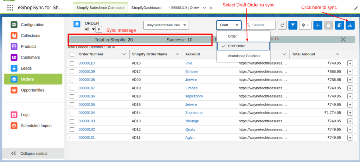Click the Account column header
Image resolution: width=360 pixels, height=162 pixels.
click(x=193, y=54)
